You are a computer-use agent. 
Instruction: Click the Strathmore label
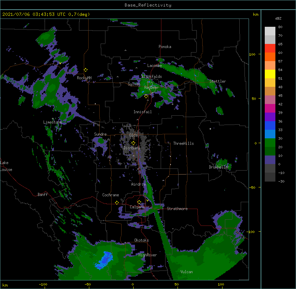[177, 209]
